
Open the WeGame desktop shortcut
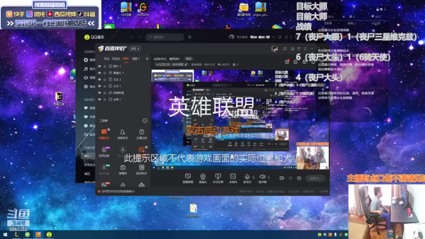click(143, 9)
